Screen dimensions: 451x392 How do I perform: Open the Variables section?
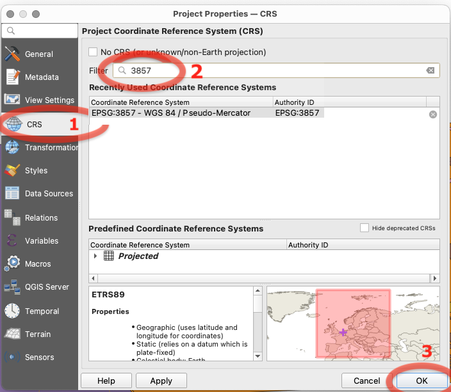point(41,241)
